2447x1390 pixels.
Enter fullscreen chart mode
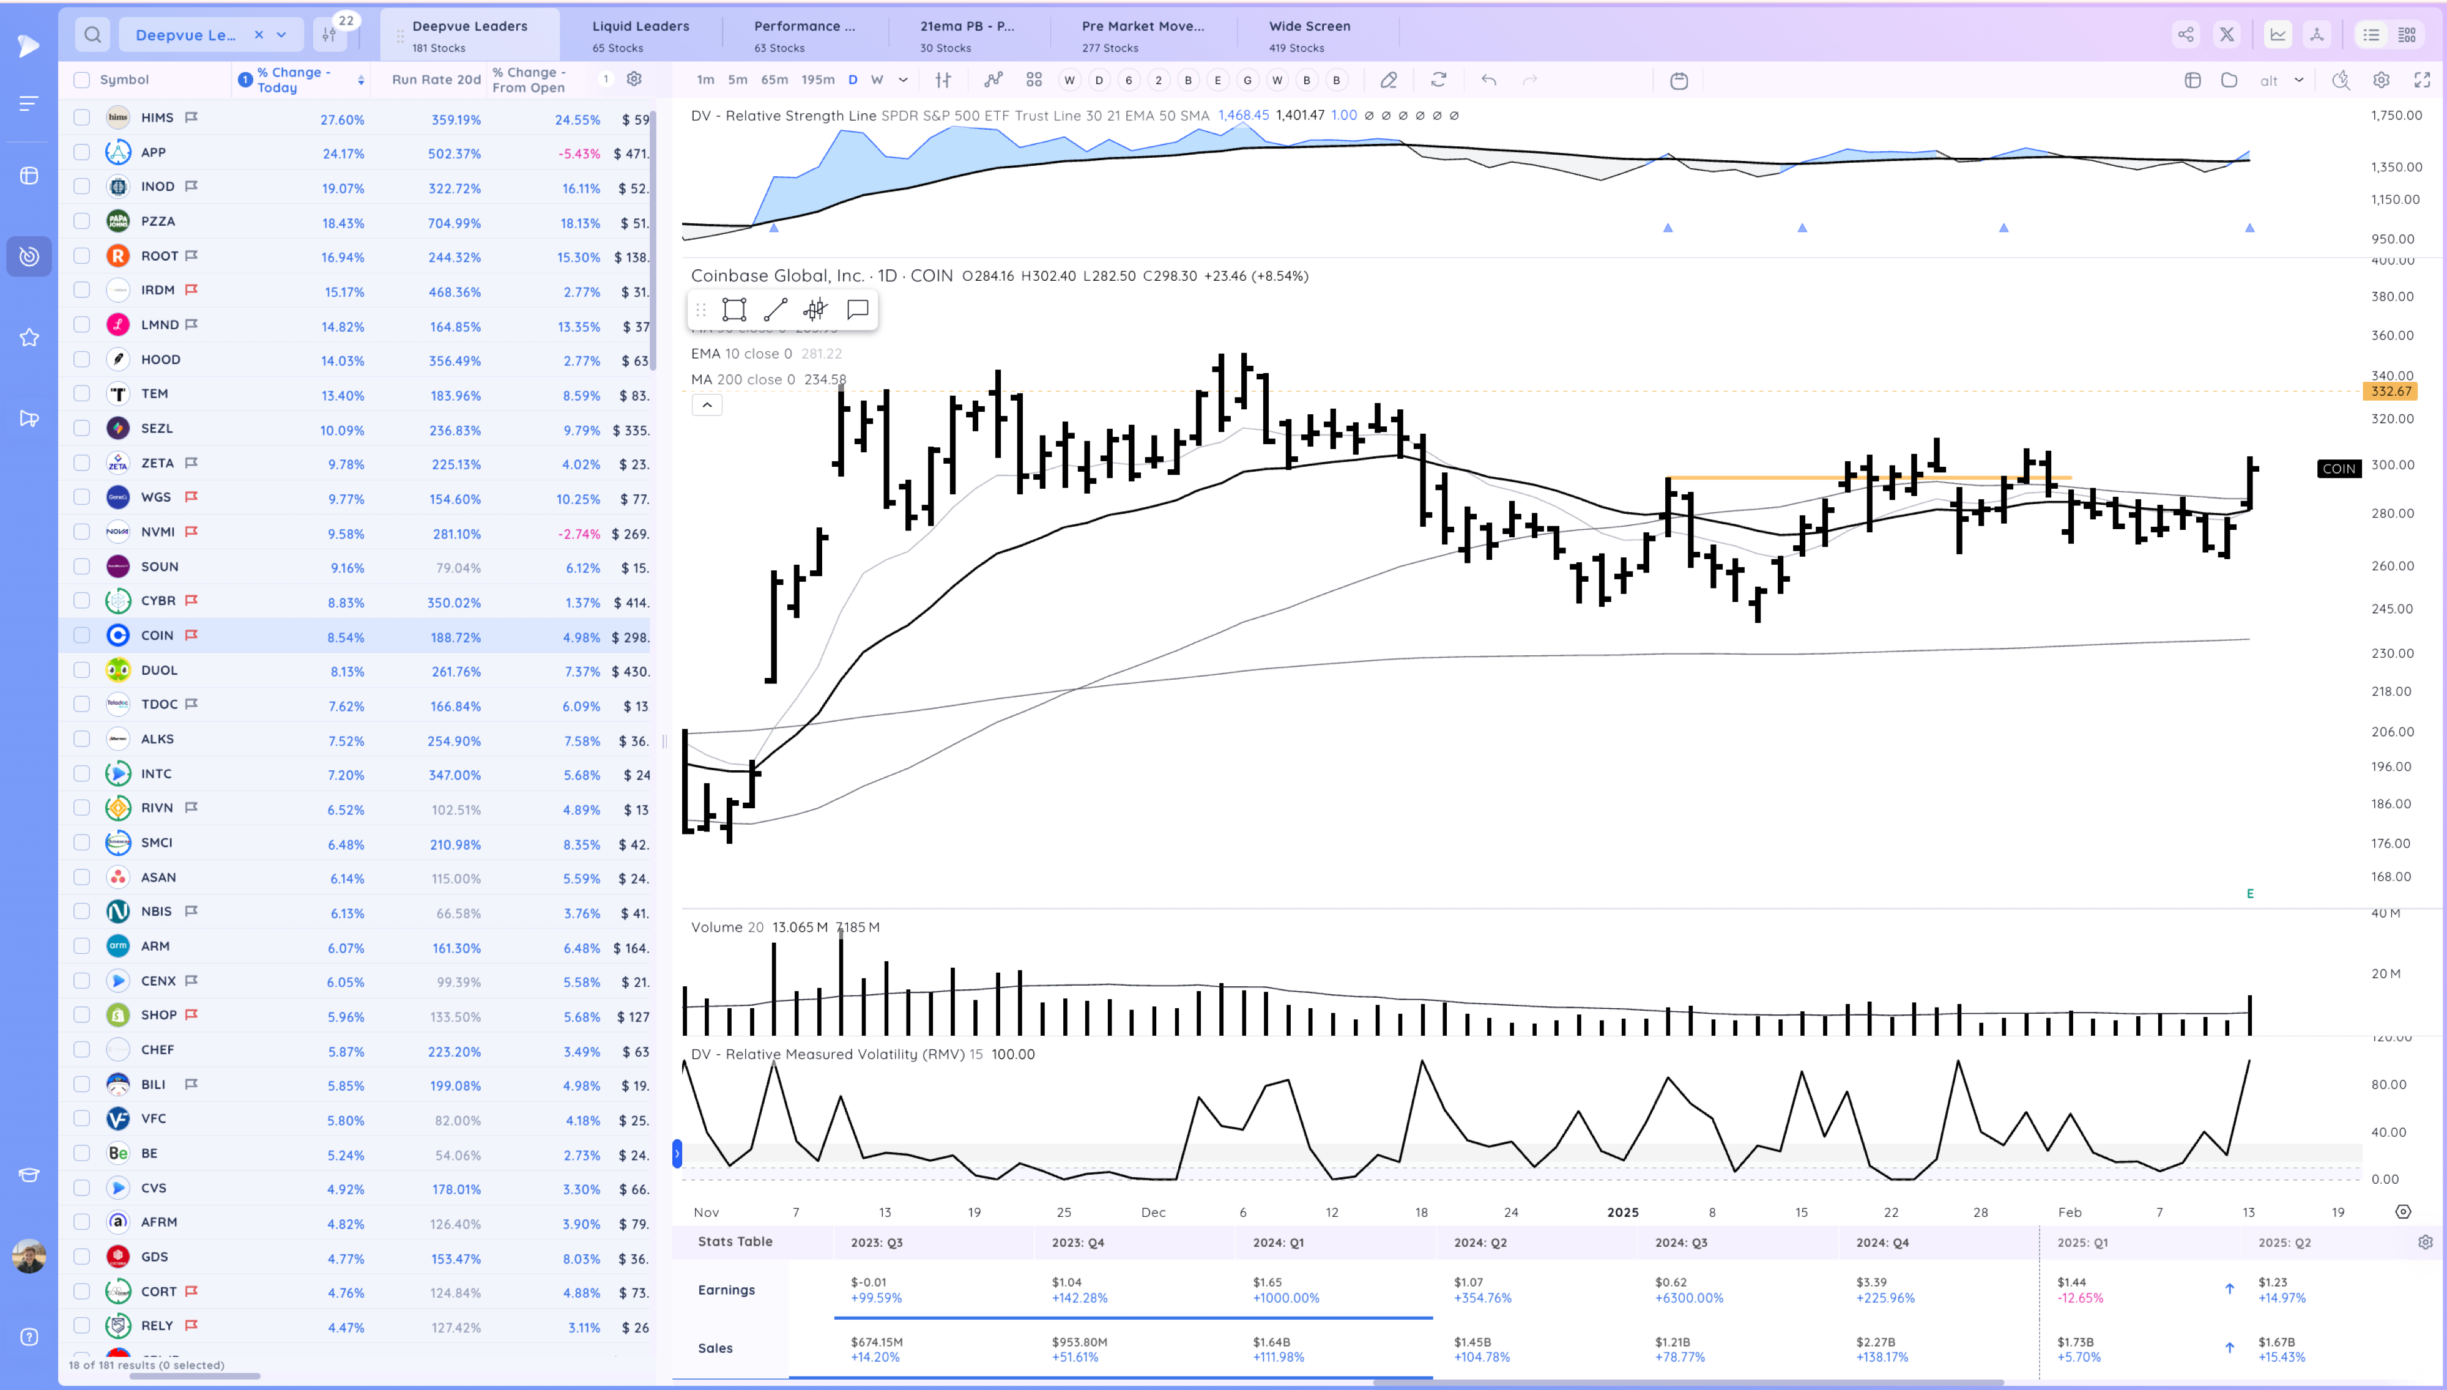[x=2421, y=80]
